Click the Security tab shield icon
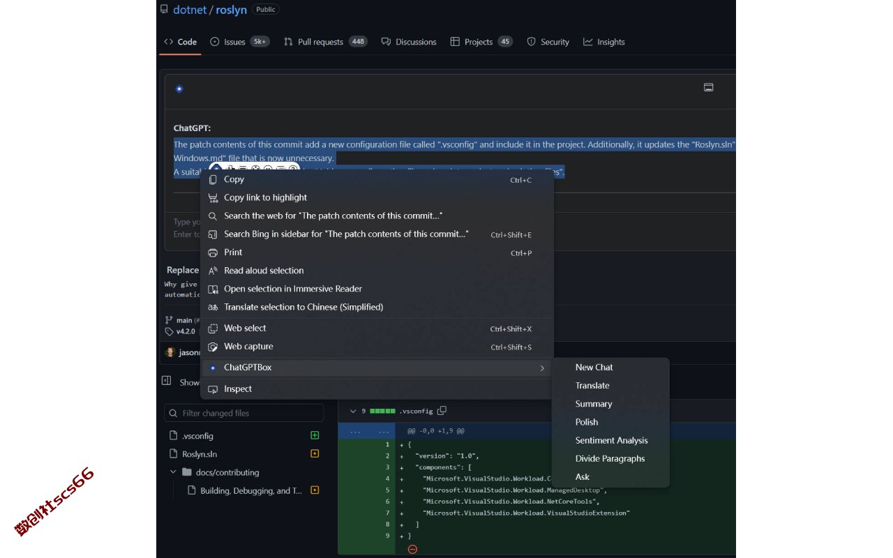 tap(531, 42)
